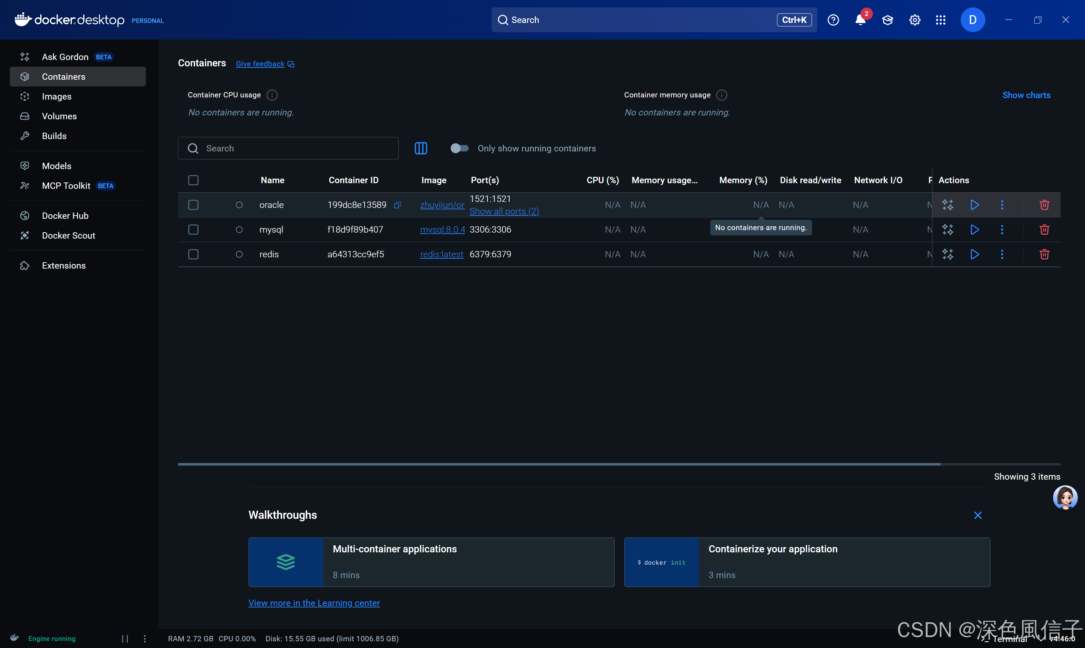Click the containers Search field
Viewport: 1085px width, 648px height.
[x=288, y=149]
